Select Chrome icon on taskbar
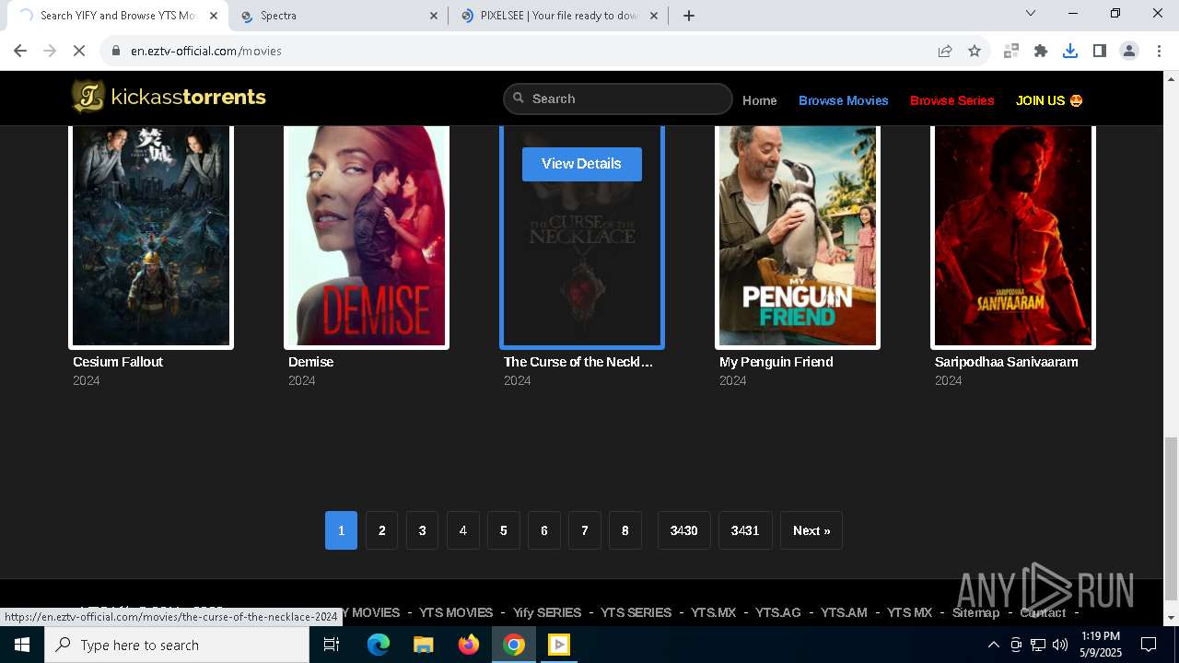Image resolution: width=1179 pixels, height=663 pixels. click(514, 645)
